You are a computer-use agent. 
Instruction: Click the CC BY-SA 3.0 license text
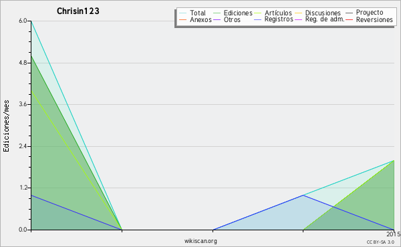click(x=380, y=242)
